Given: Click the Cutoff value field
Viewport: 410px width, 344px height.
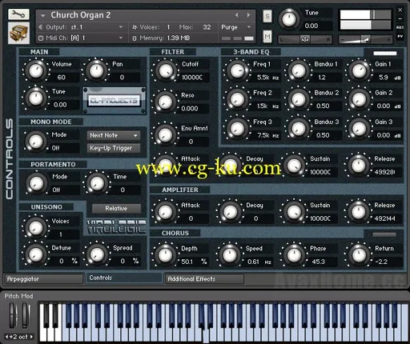Looking at the screenshot, I should [x=193, y=78].
